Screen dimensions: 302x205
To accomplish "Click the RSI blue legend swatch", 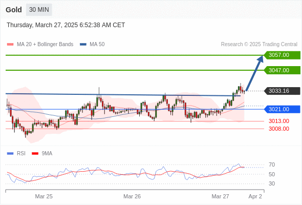I will click(10, 154).
